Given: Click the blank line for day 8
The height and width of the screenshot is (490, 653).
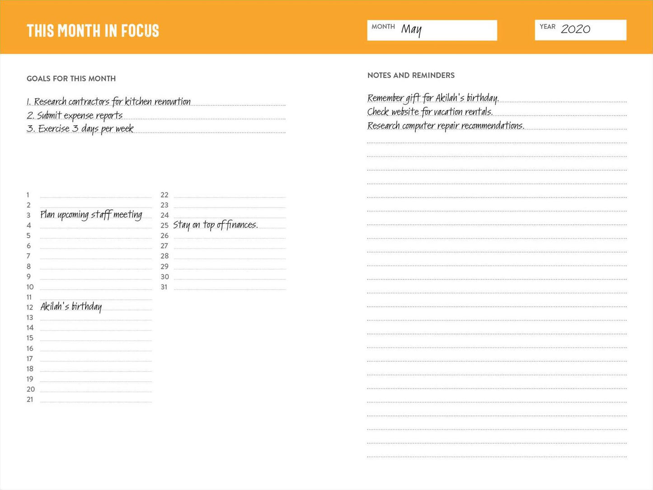Looking at the screenshot, I should pyautogui.click(x=96, y=266).
